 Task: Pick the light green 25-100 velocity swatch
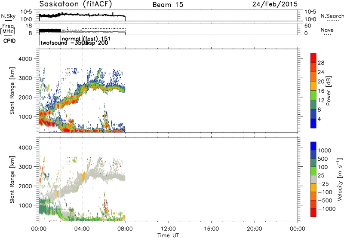(x=313, y=171)
